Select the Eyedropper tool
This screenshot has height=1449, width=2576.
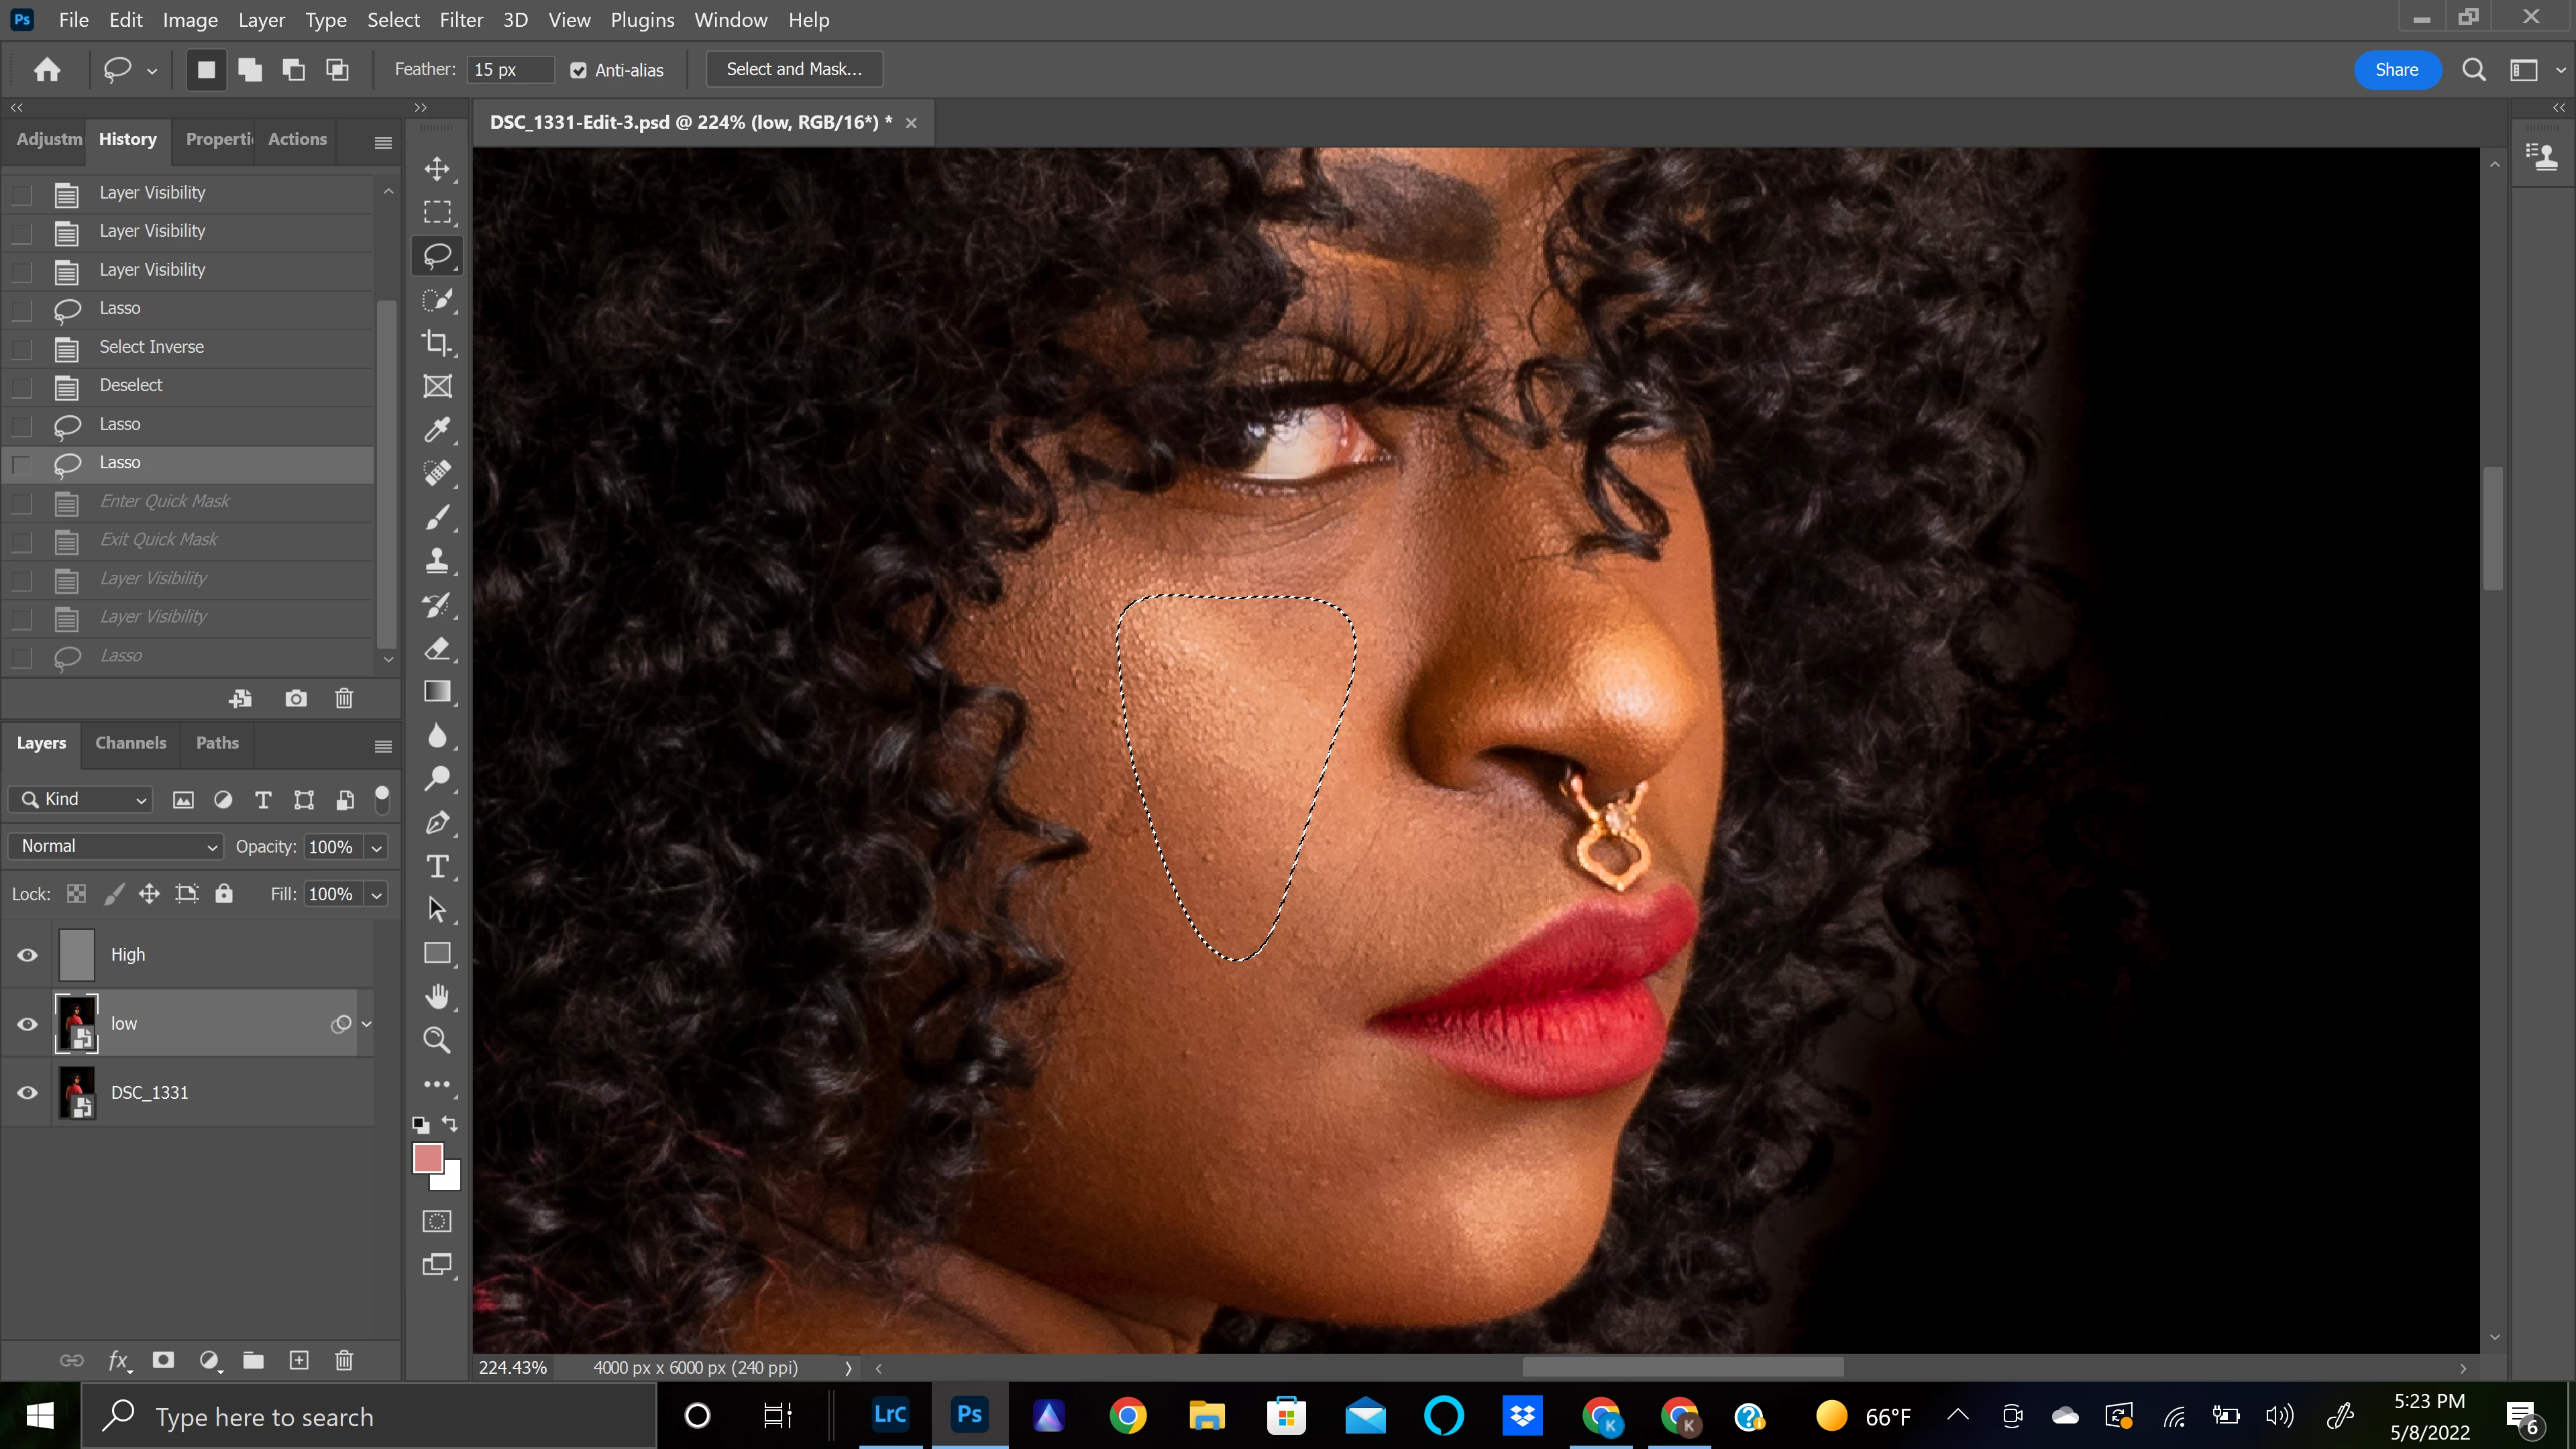[437, 430]
